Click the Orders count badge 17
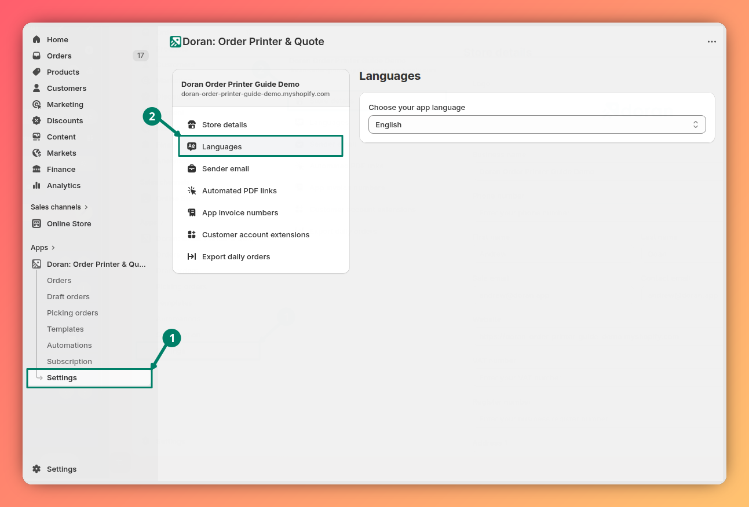The width and height of the screenshot is (749, 507). [x=141, y=56]
